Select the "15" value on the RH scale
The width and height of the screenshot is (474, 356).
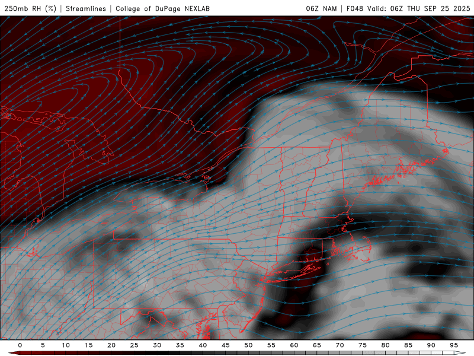coord(88,345)
